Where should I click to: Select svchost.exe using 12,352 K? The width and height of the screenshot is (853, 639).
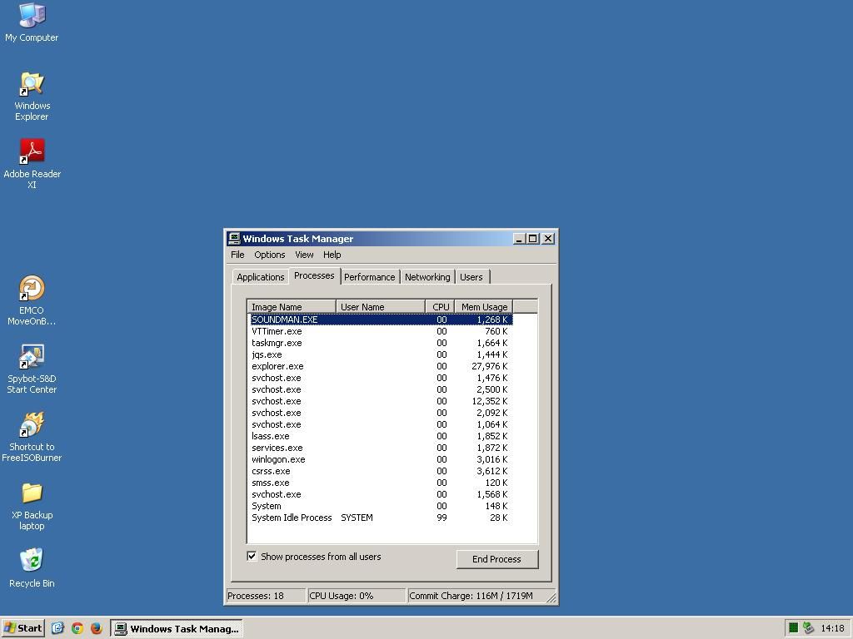(380, 401)
